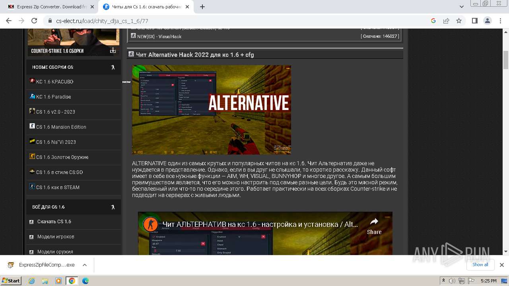Reload the current page
The height and width of the screenshot is (286, 509).
point(34,21)
